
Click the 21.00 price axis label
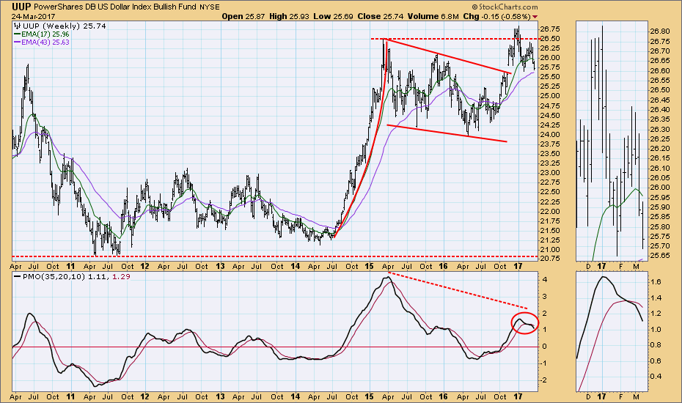[x=550, y=250]
